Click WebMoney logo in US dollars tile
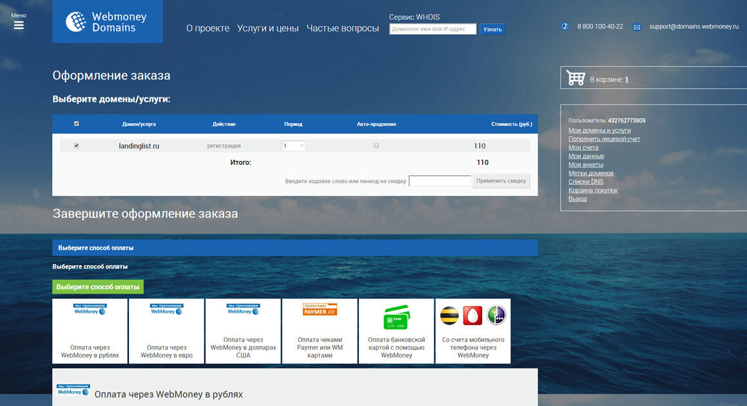The height and width of the screenshot is (406, 747). tap(243, 309)
